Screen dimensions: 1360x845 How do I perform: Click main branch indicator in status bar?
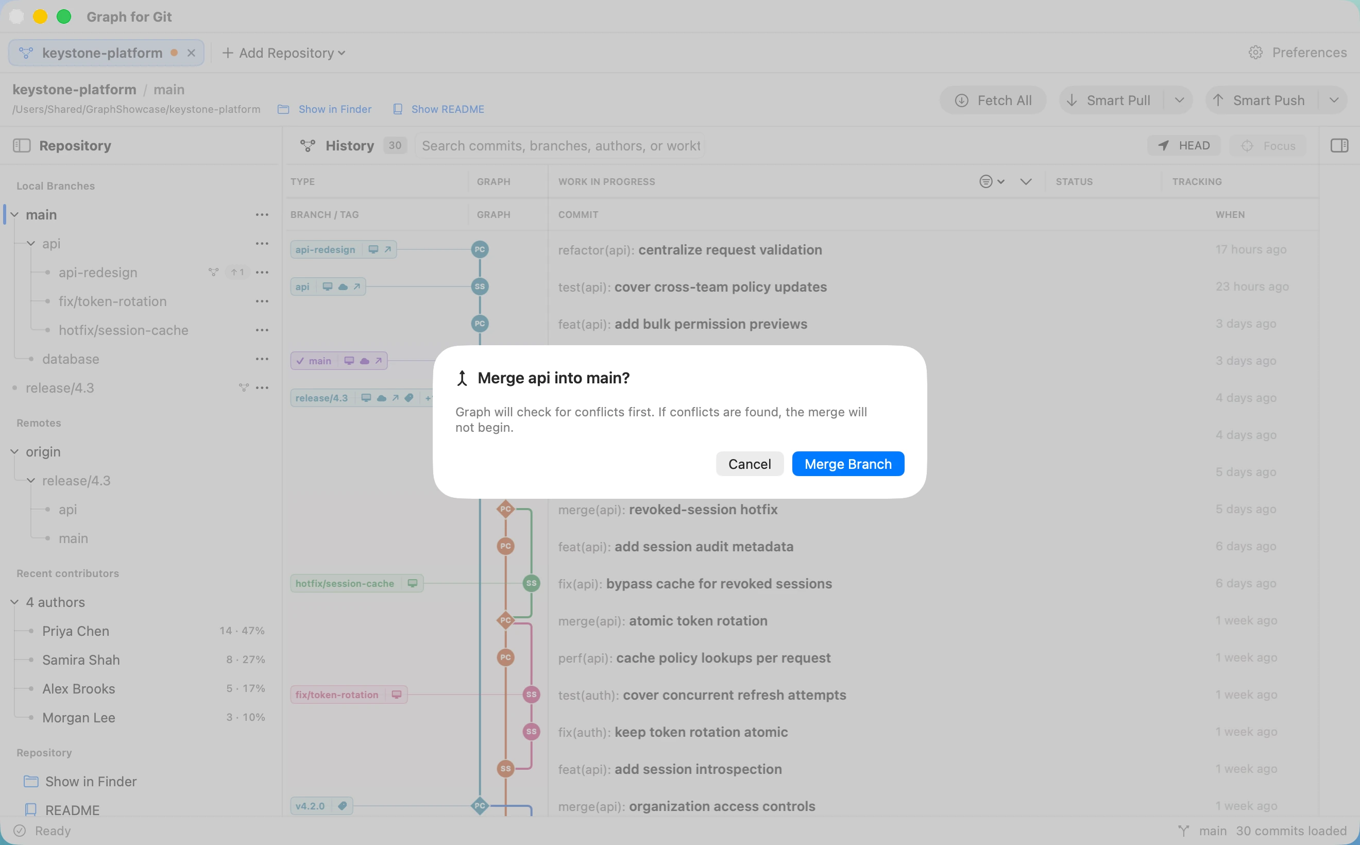(1202, 832)
